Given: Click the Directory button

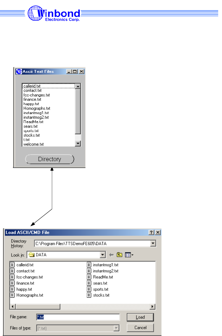Looking at the screenshot, I should pos(50,159).
